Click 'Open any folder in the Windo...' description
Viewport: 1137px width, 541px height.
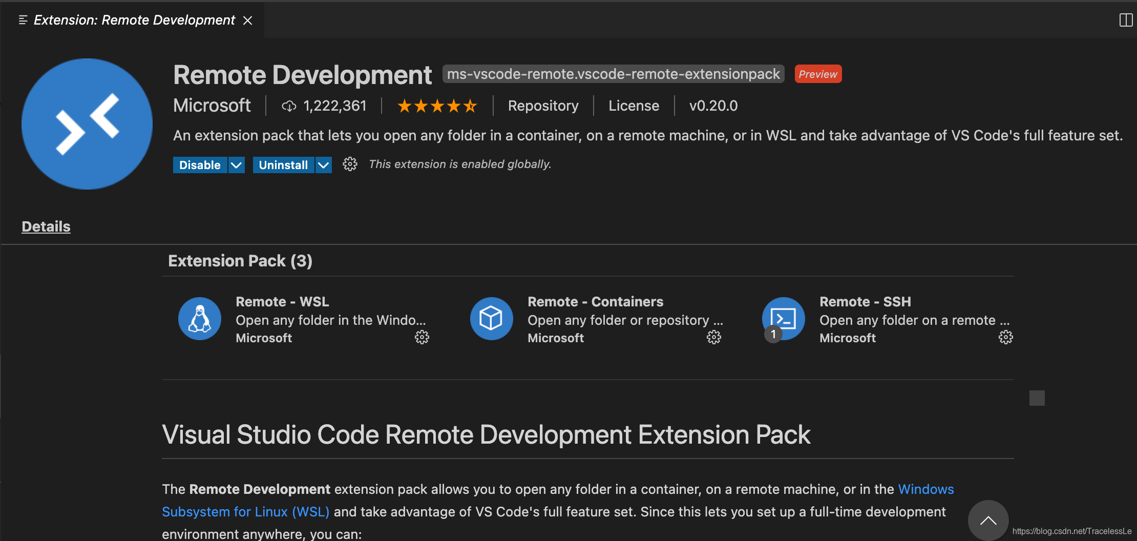pyautogui.click(x=331, y=320)
